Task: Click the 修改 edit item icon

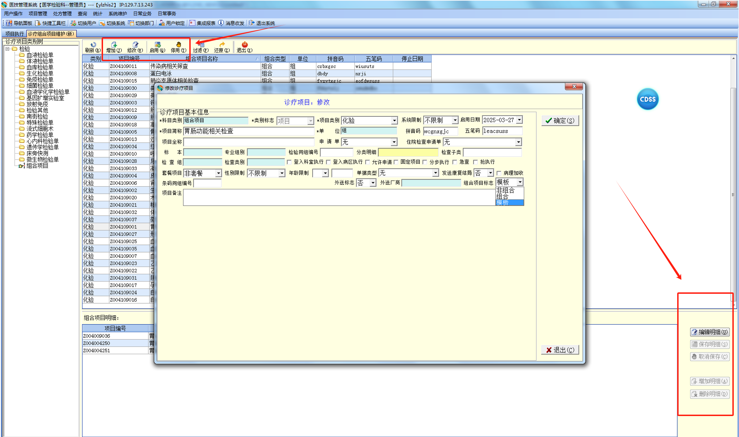Action: coord(135,45)
